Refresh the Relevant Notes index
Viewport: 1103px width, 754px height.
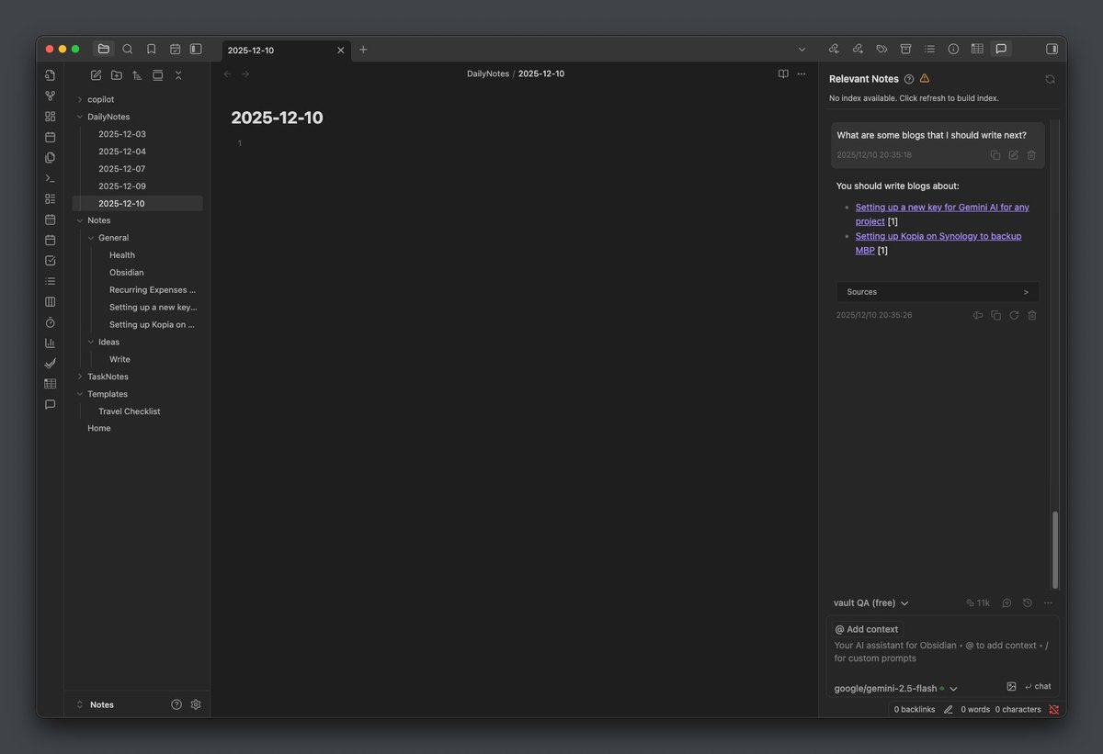[1050, 79]
